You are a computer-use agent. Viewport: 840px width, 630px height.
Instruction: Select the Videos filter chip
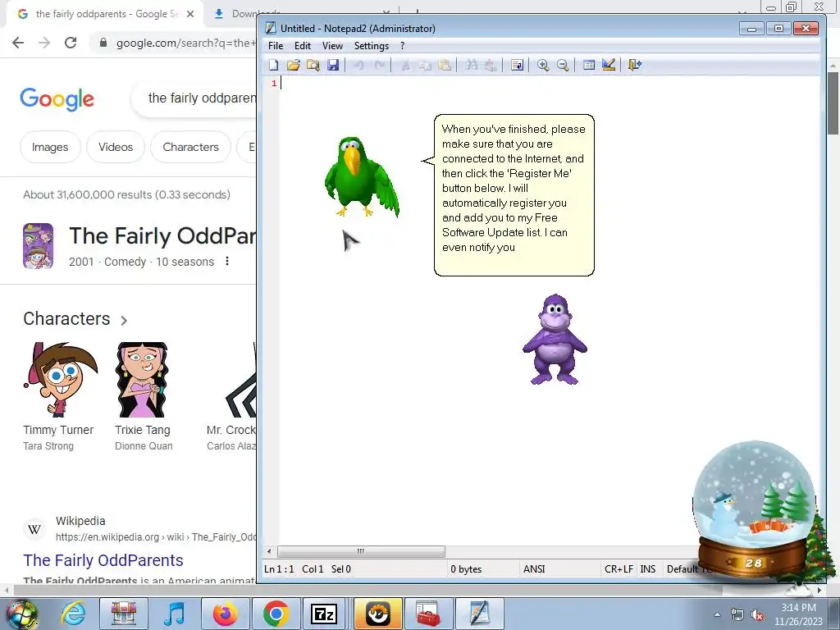pyautogui.click(x=116, y=147)
